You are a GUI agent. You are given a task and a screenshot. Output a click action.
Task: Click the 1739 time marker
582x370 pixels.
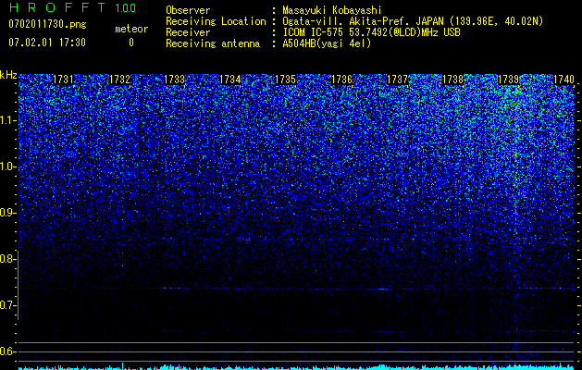tap(508, 80)
